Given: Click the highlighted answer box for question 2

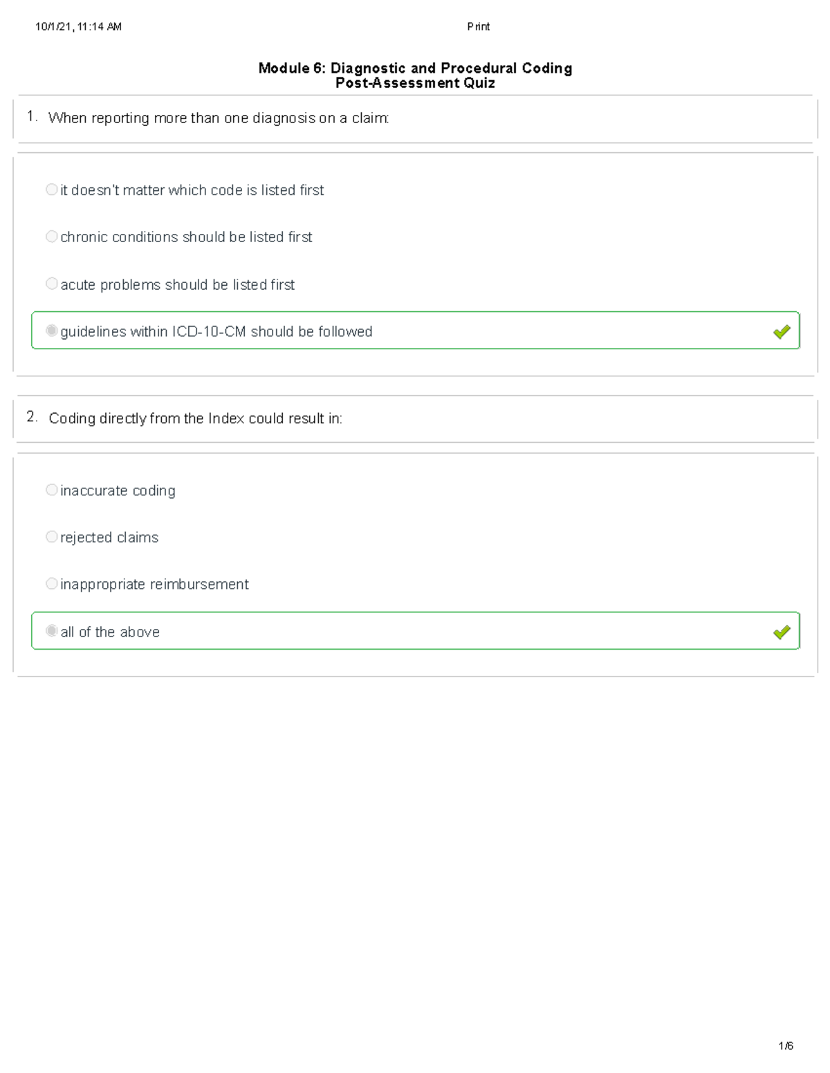Looking at the screenshot, I should click(x=415, y=632).
